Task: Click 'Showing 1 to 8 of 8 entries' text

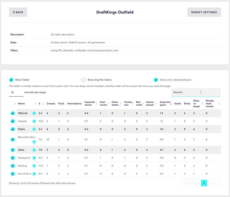Action: [42, 183]
